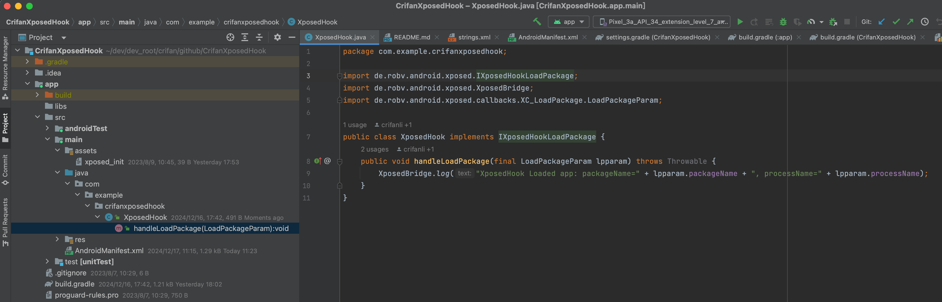Click the Git commit checkmark icon
The width and height of the screenshot is (942, 302).
896,22
